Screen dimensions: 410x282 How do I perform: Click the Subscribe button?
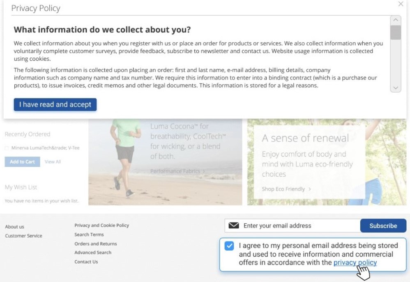383,226
